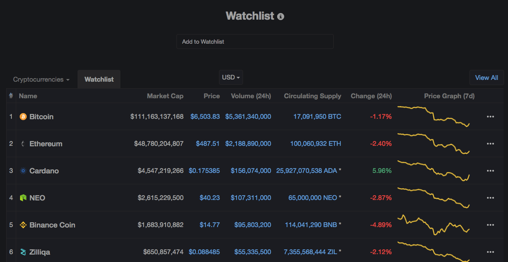
Task: Click NEO volume $107,311,000
Action: click(251, 198)
